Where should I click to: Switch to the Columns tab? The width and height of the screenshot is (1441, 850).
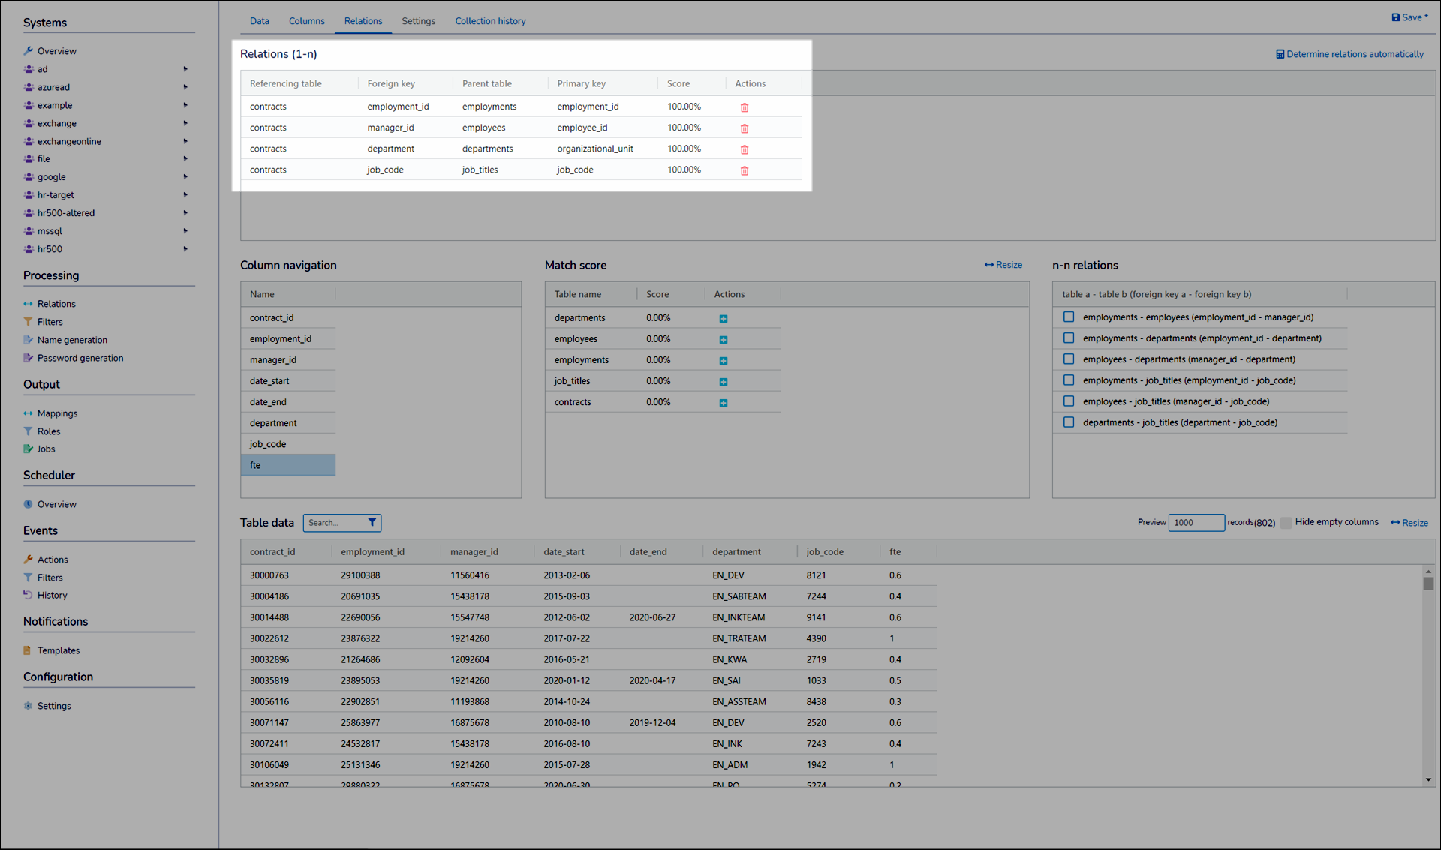(306, 21)
